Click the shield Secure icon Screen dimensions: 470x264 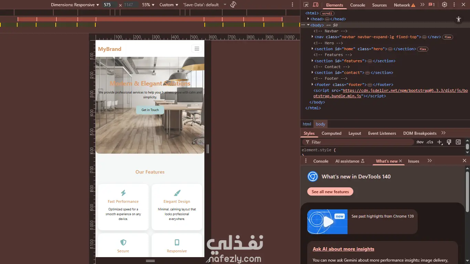coord(123,242)
